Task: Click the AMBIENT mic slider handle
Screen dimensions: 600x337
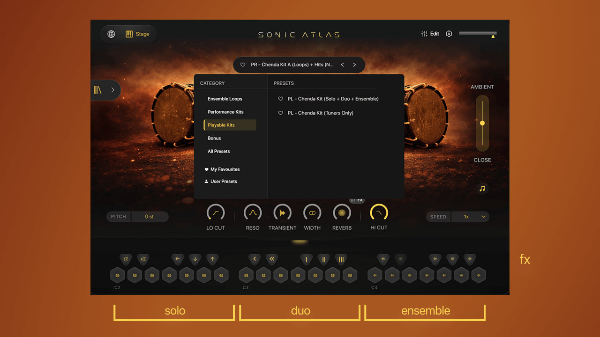Action: (482, 123)
